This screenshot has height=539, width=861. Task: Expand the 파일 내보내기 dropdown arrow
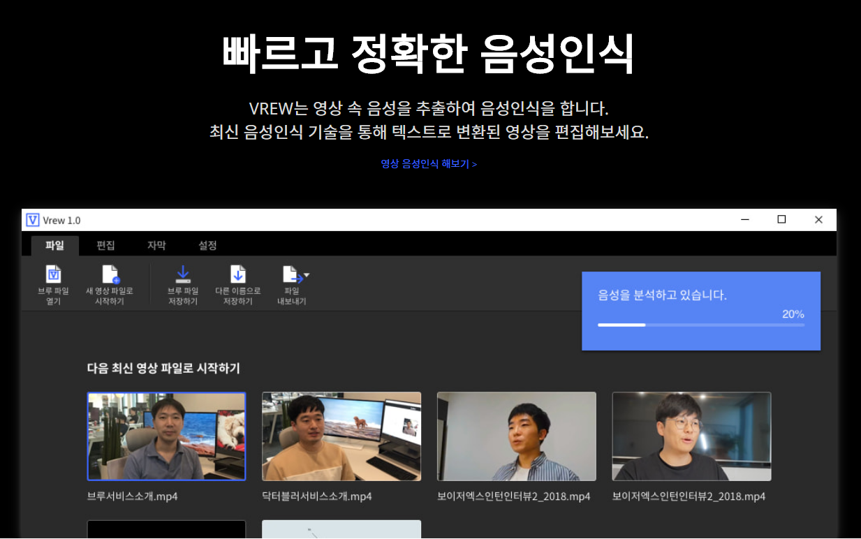pos(306,275)
